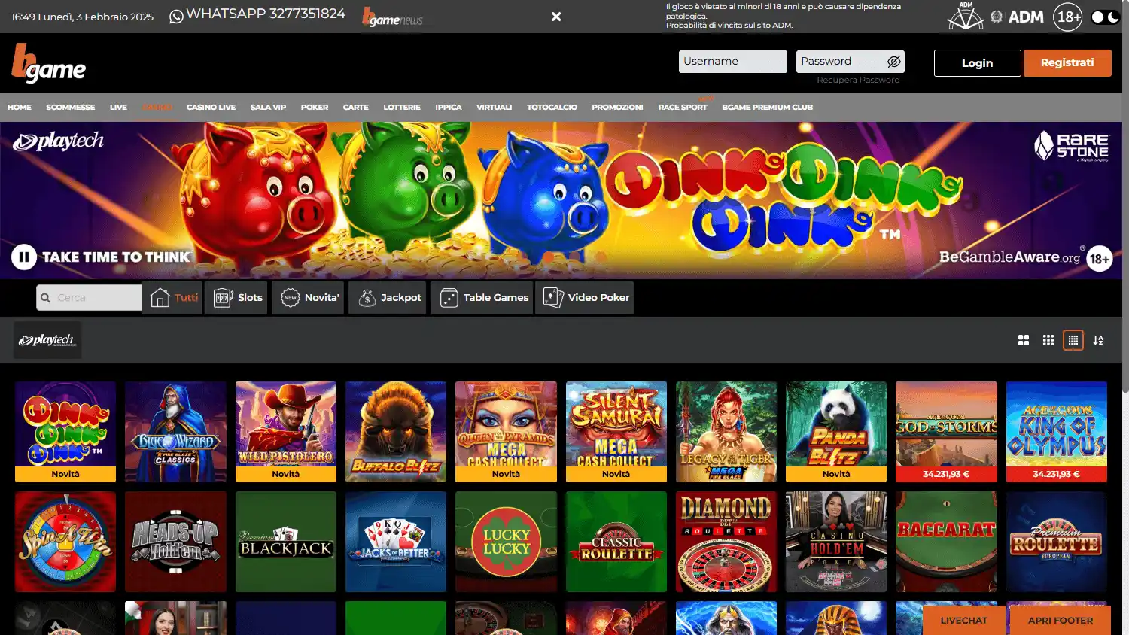The height and width of the screenshot is (635, 1129).
Task: Open Classic Roulette game
Action: pos(616,542)
